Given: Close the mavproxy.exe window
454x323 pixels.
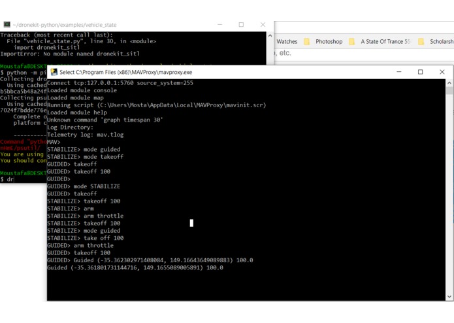Looking at the screenshot, I should click(x=442, y=72).
